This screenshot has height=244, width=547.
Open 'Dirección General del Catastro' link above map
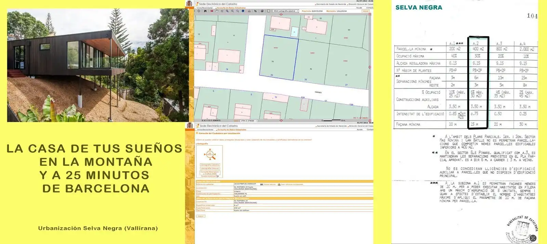pyautogui.click(x=361, y=4)
